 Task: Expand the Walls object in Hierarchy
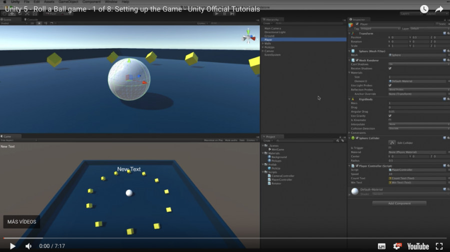point(263,43)
